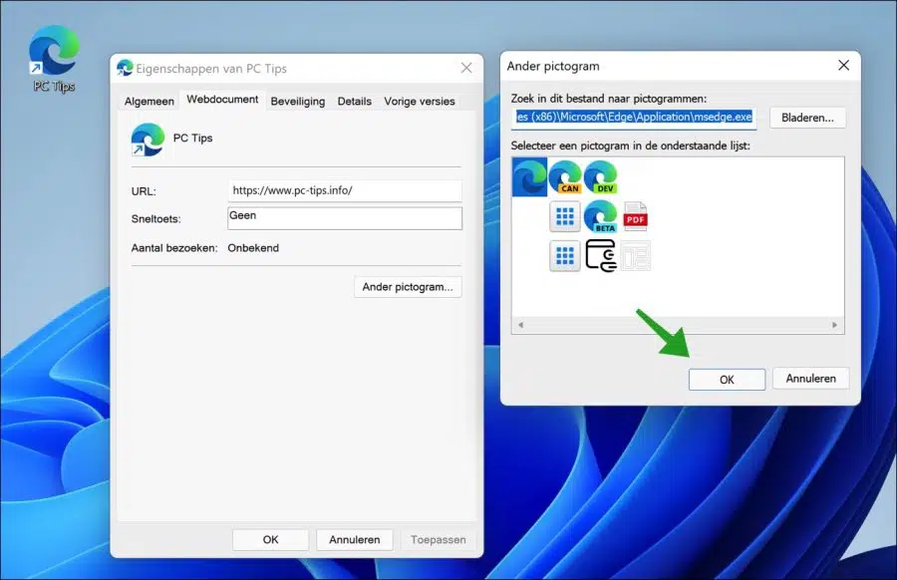Click the 'Zoek in dit bestand naar pictogrammen' label

[609, 99]
